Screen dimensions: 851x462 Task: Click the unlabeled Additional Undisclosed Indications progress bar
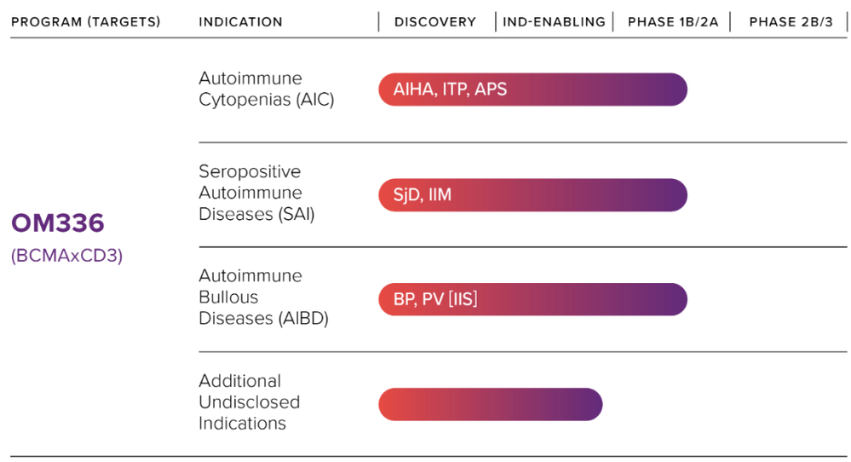(x=490, y=405)
